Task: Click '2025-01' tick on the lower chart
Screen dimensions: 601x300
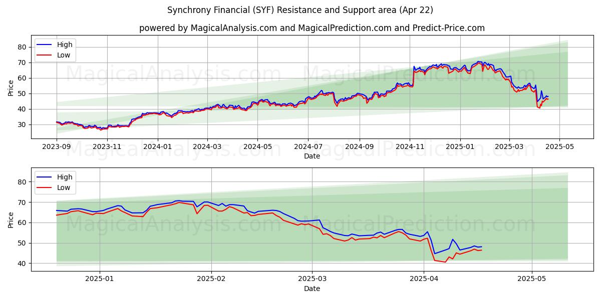Action: (x=100, y=279)
